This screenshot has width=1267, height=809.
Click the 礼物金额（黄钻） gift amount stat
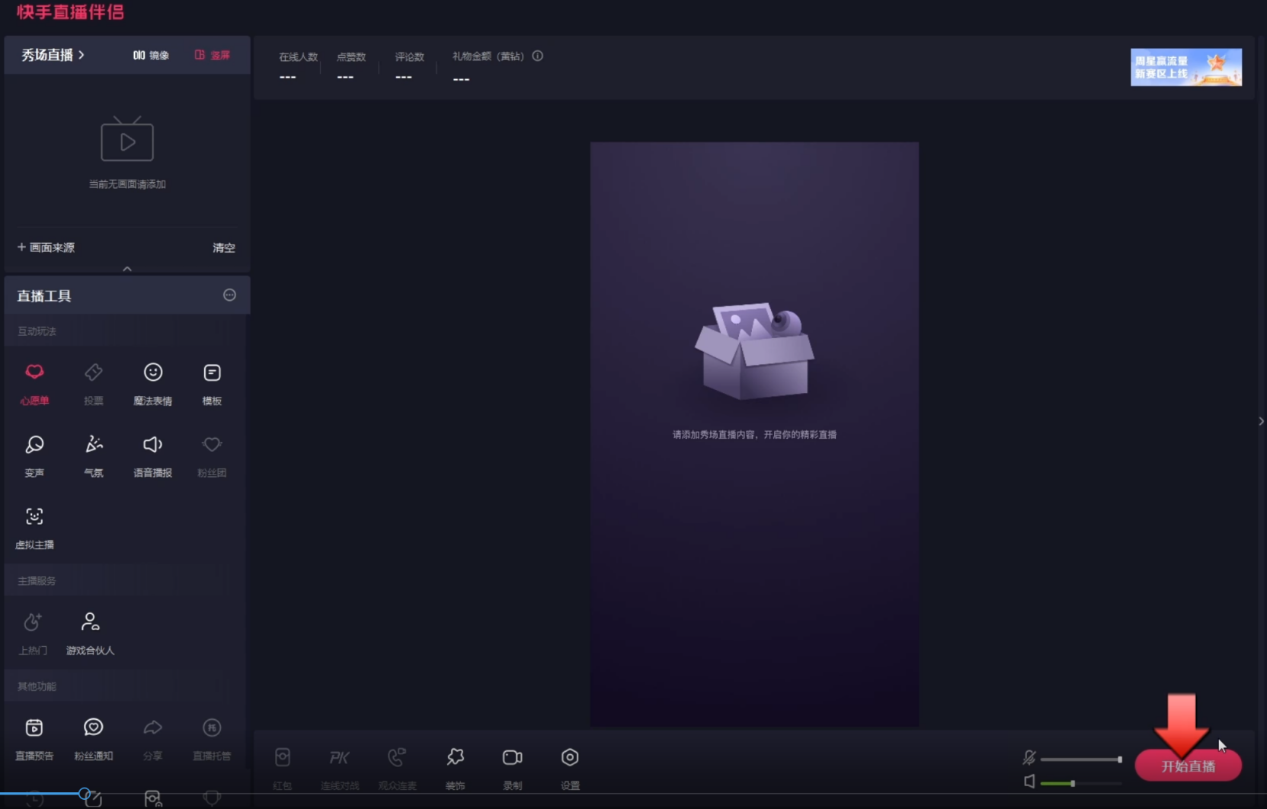coord(488,66)
